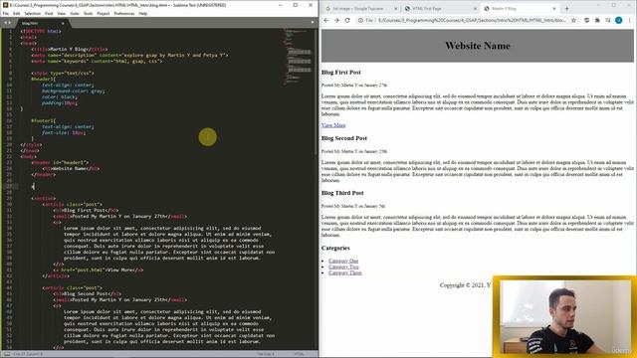Click the site info icon in address bar
This screenshot has height=358, width=637.
pyautogui.click(x=360, y=20)
